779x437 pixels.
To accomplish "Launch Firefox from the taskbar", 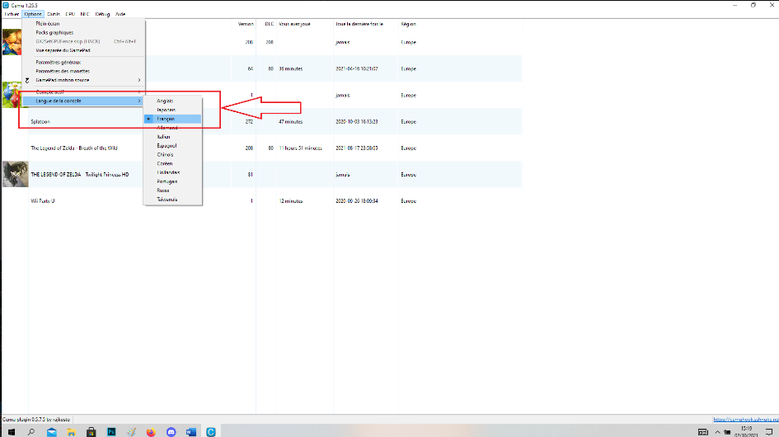I will coord(150,431).
